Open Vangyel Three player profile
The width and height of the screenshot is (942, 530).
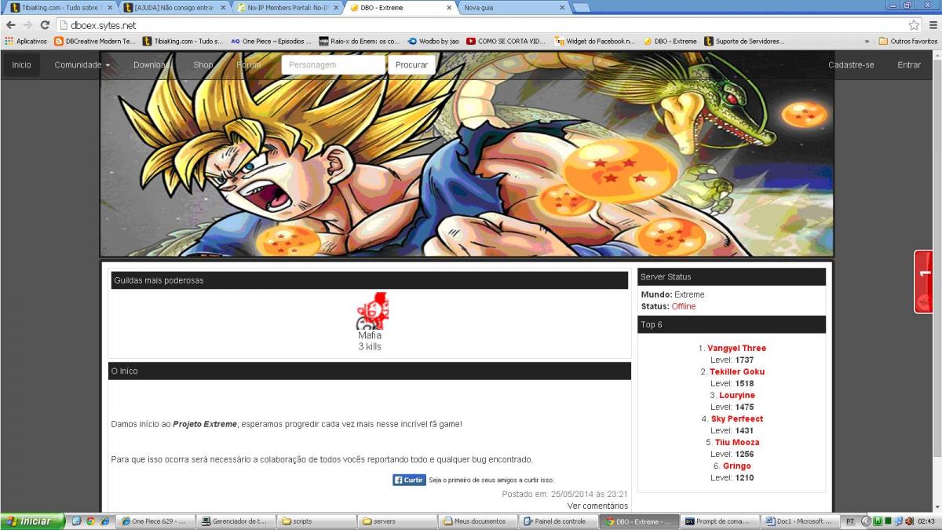[x=736, y=348]
